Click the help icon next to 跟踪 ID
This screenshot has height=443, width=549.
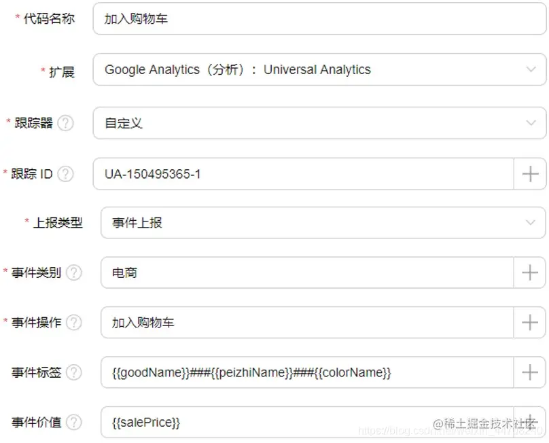65,174
